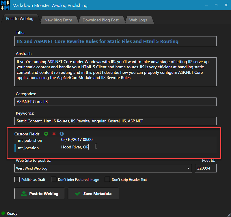Screen dimensions: 231x217
Task: Close the Weblog Publishing window
Action: pos(226,5)
